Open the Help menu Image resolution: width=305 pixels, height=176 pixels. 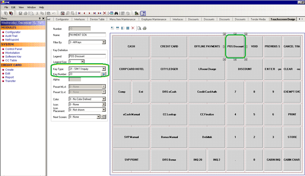click(x=41, y=7)
